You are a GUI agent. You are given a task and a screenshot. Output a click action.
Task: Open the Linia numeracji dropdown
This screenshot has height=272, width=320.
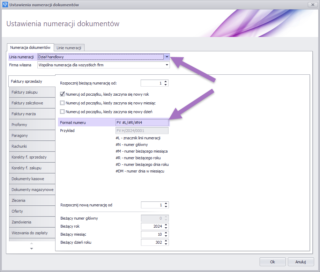point(167,57)
